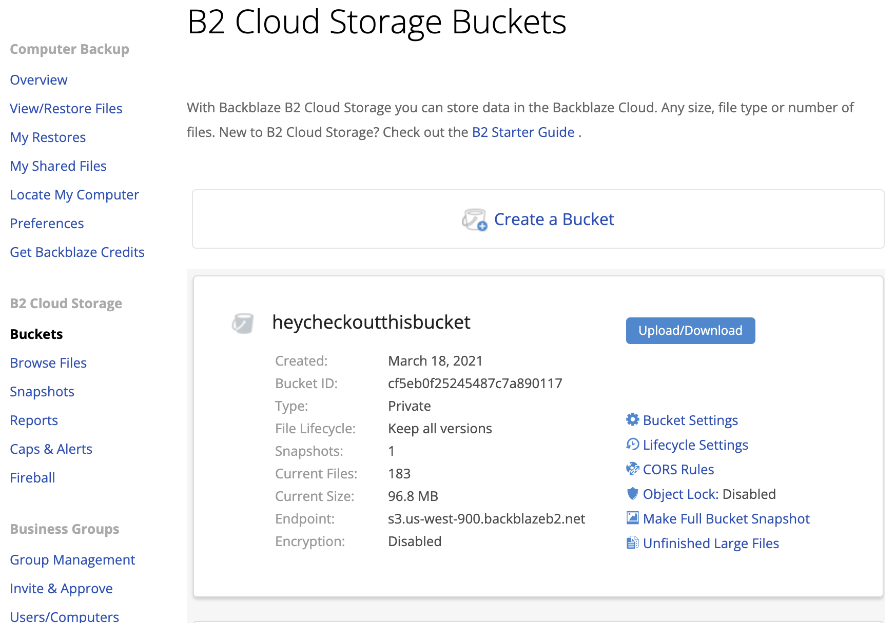The image size is (895, 623).
Task: Open Bucket Settings link
Action: (690, 420)
